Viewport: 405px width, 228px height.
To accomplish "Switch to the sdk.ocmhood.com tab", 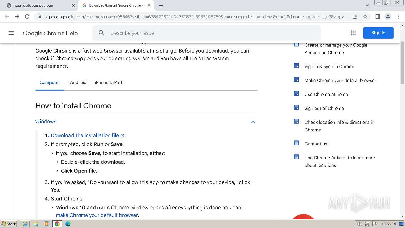I will coord(39,5).
